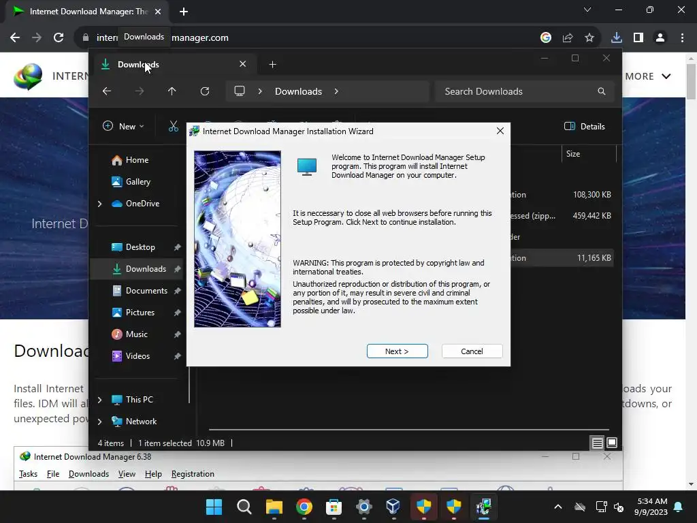Expand chevron after Downloads in address bar
Screen dimensions: 697x523
point(336,91)
